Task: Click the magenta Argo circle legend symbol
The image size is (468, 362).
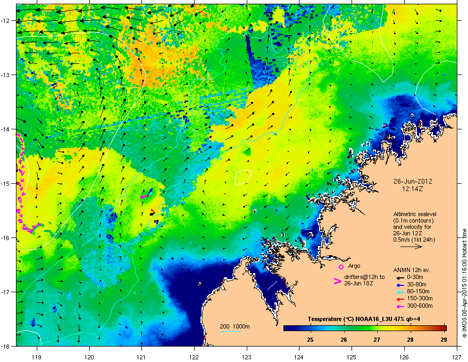Action: pyautogui.click(x=341, y=267)
